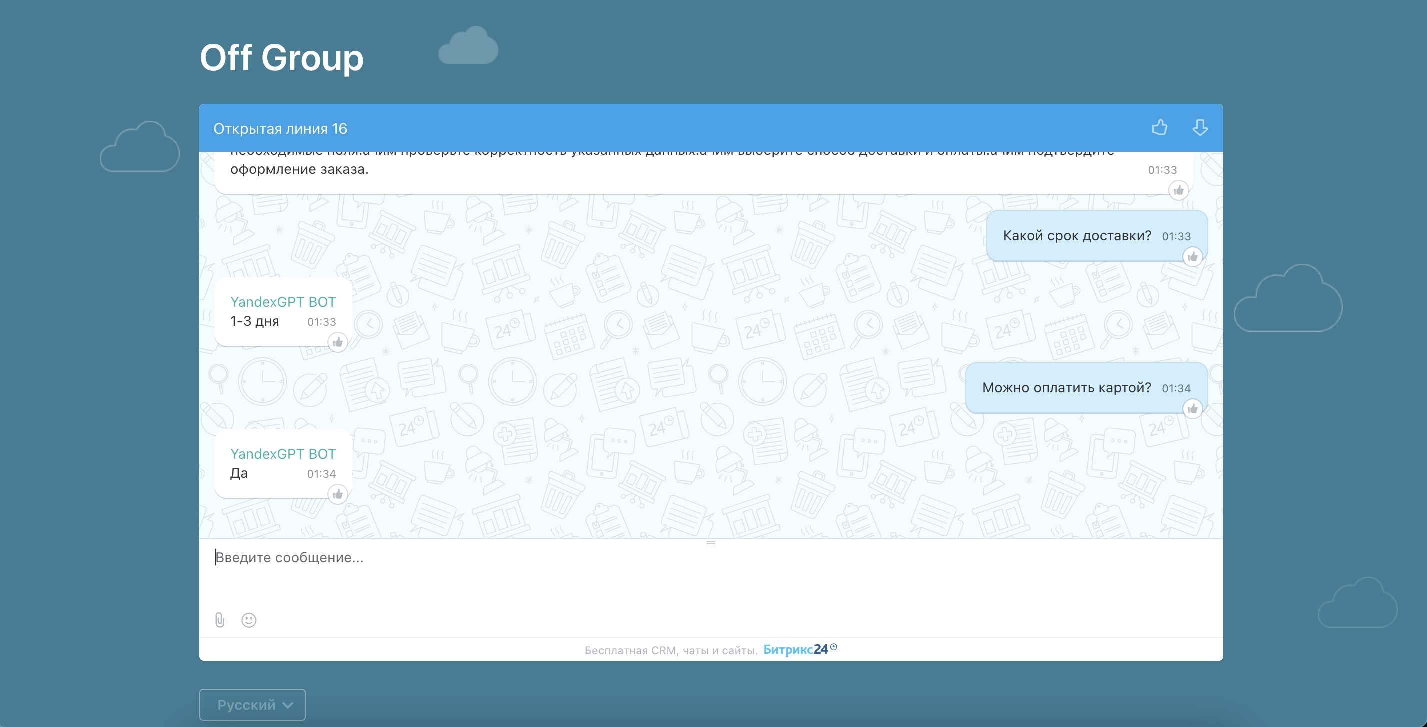Screen dimensions: 1427x727
Task: Click the 'Бесплатная CRM, чаты и сайты' footer text
Action: 671,650
